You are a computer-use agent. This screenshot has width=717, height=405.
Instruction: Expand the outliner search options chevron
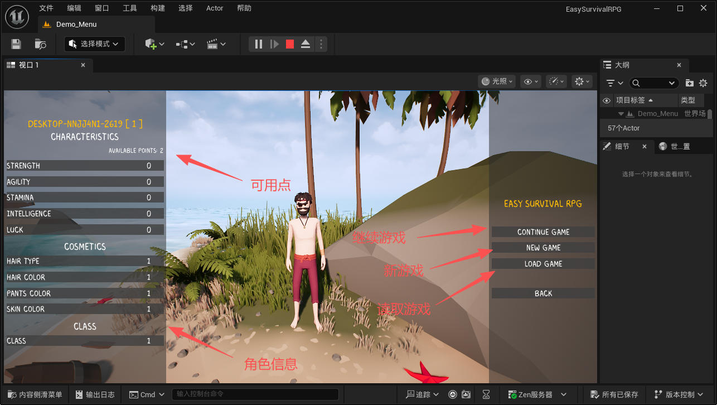(672, 83)
